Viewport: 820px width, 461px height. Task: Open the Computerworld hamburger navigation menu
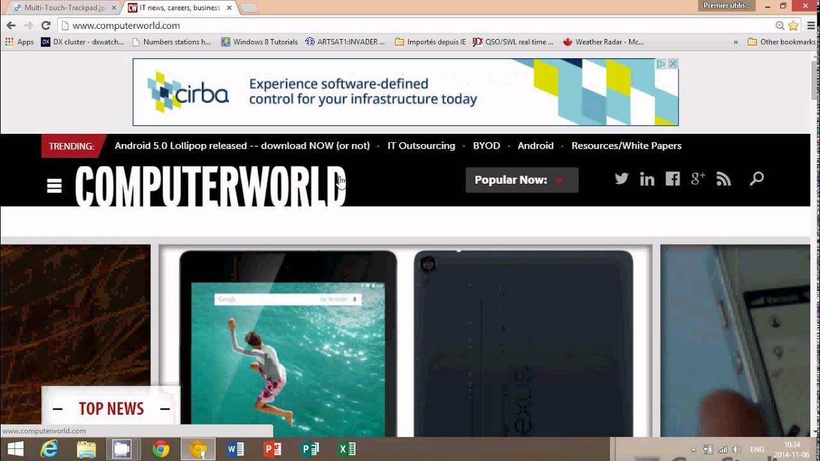point(54,186)
